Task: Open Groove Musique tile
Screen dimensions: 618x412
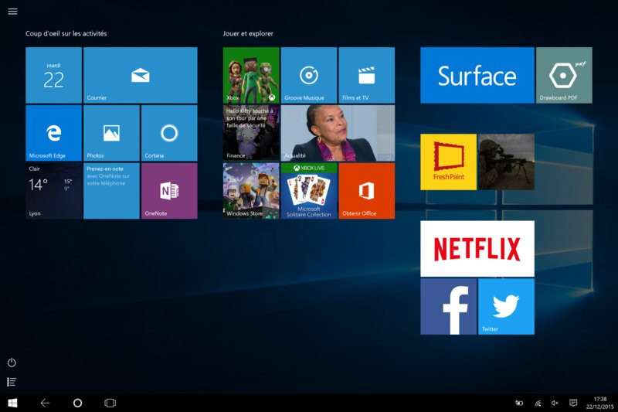Action: point(309,75)
